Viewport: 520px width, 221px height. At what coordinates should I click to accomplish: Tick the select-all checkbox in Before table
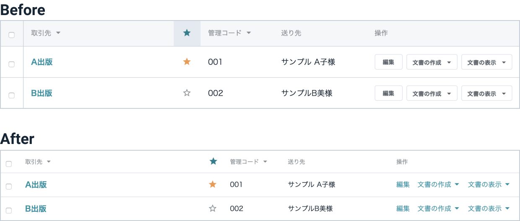12,35
